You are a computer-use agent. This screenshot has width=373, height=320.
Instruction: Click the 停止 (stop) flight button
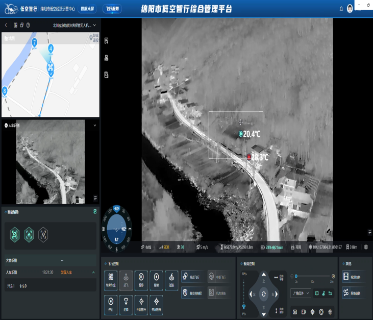(111, 302)
